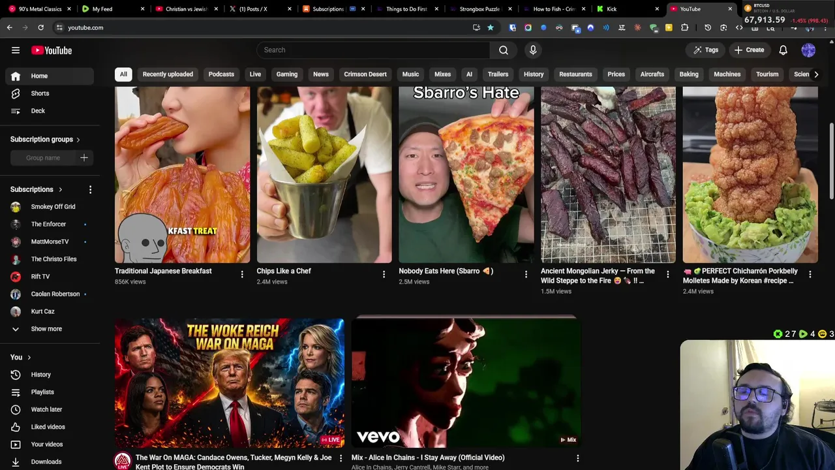Image resolution: width=835 pixels, height=470 pixels.
Task: Open Ancient Mongolian Jerky title
Action: tap(598, 276)
